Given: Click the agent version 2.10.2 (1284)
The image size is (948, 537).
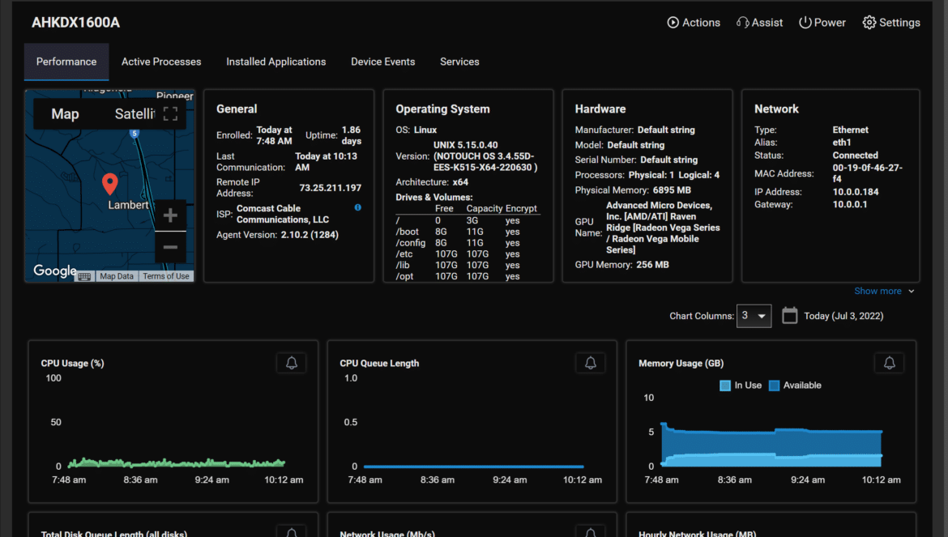Looking at the screenshot, I should [x=310, y=235].
